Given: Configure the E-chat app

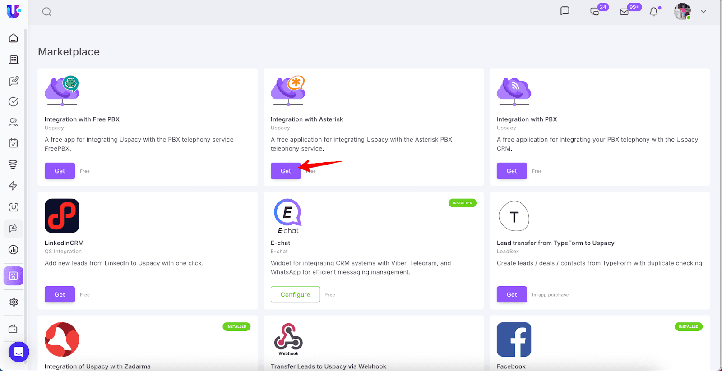Looking at the screenshot, I should coord(295,294).
